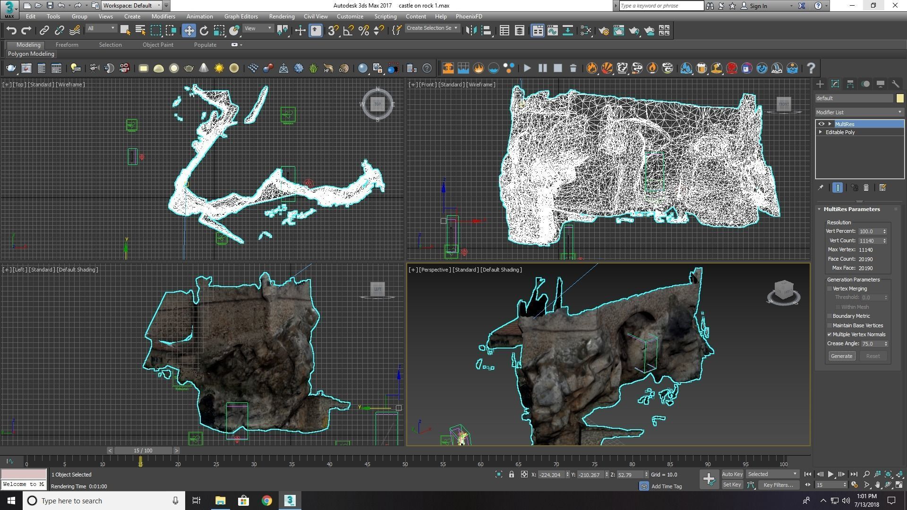Click the selection Lock icon in status bar
907x510 pixels.
pos(512,475)
